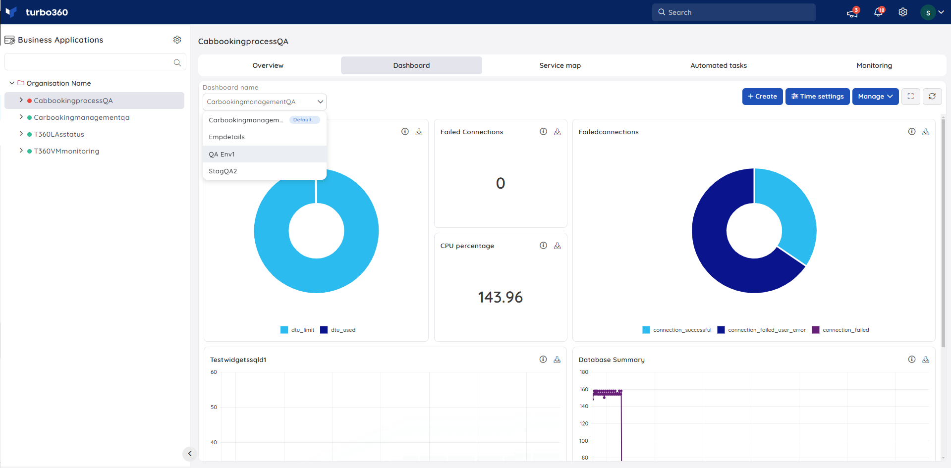Image resolution: width=951 pixels, height=468 pixels.
Task: Toggle the connection_successful legend swatch
Action: [646, 330]
